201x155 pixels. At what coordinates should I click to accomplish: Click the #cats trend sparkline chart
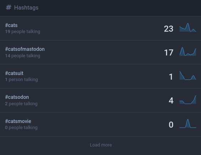click(x=188, y=27)
